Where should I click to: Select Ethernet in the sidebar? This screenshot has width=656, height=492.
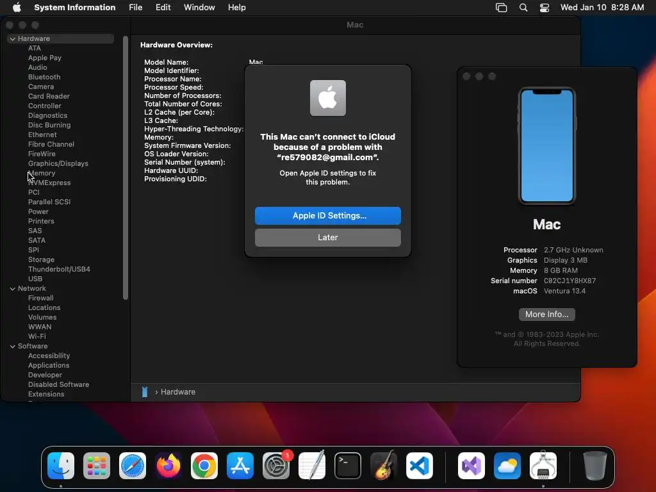42,135
